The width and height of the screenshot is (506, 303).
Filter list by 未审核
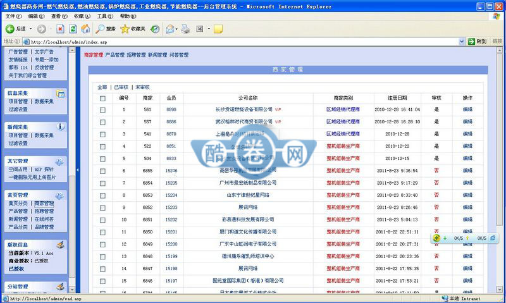142,87
